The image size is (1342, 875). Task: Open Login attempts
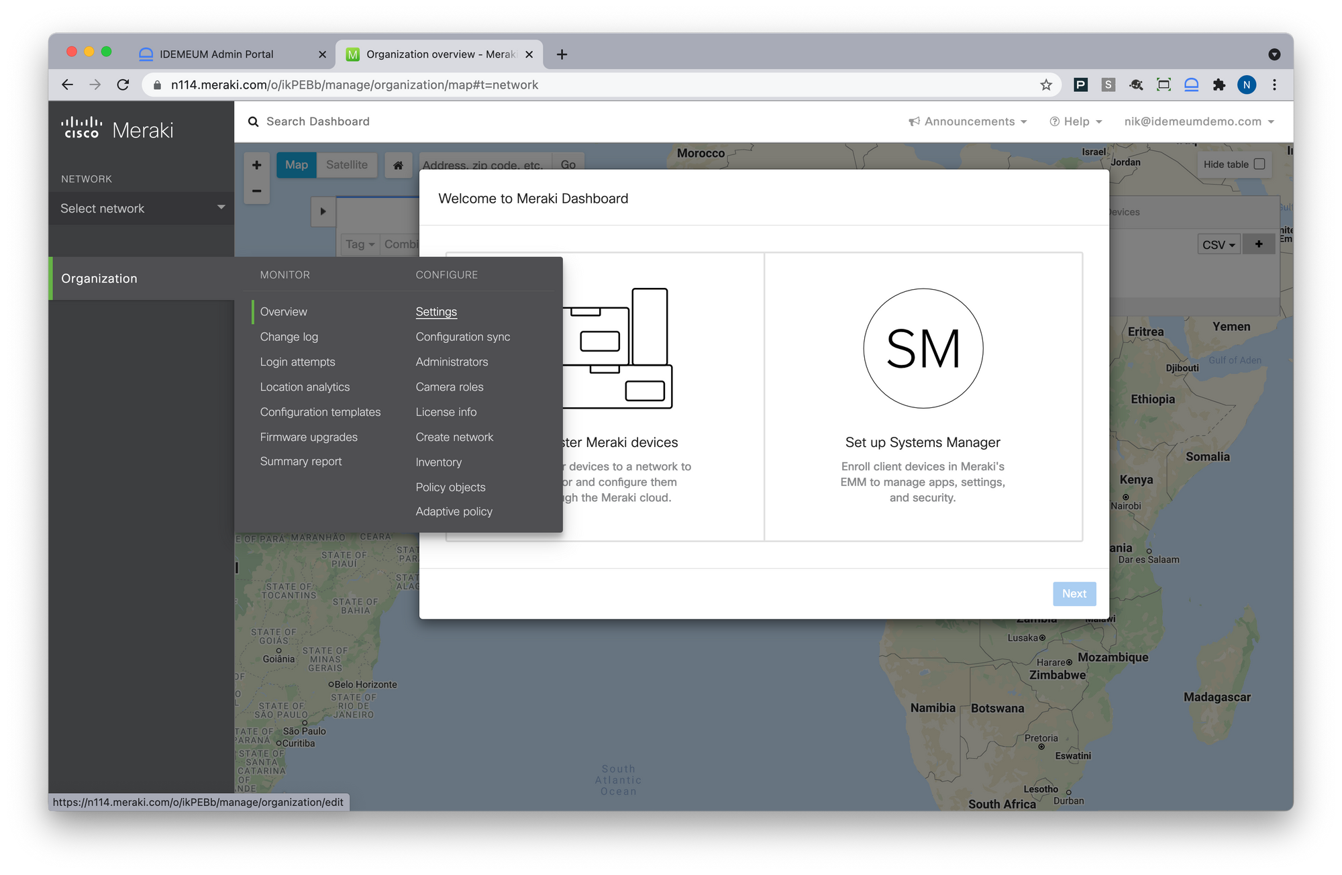click(x=297, y=362)
